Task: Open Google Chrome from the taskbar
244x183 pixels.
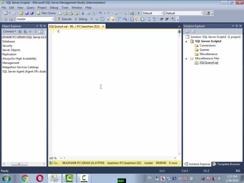Action: pyautogui.click(x=25, y=178)
